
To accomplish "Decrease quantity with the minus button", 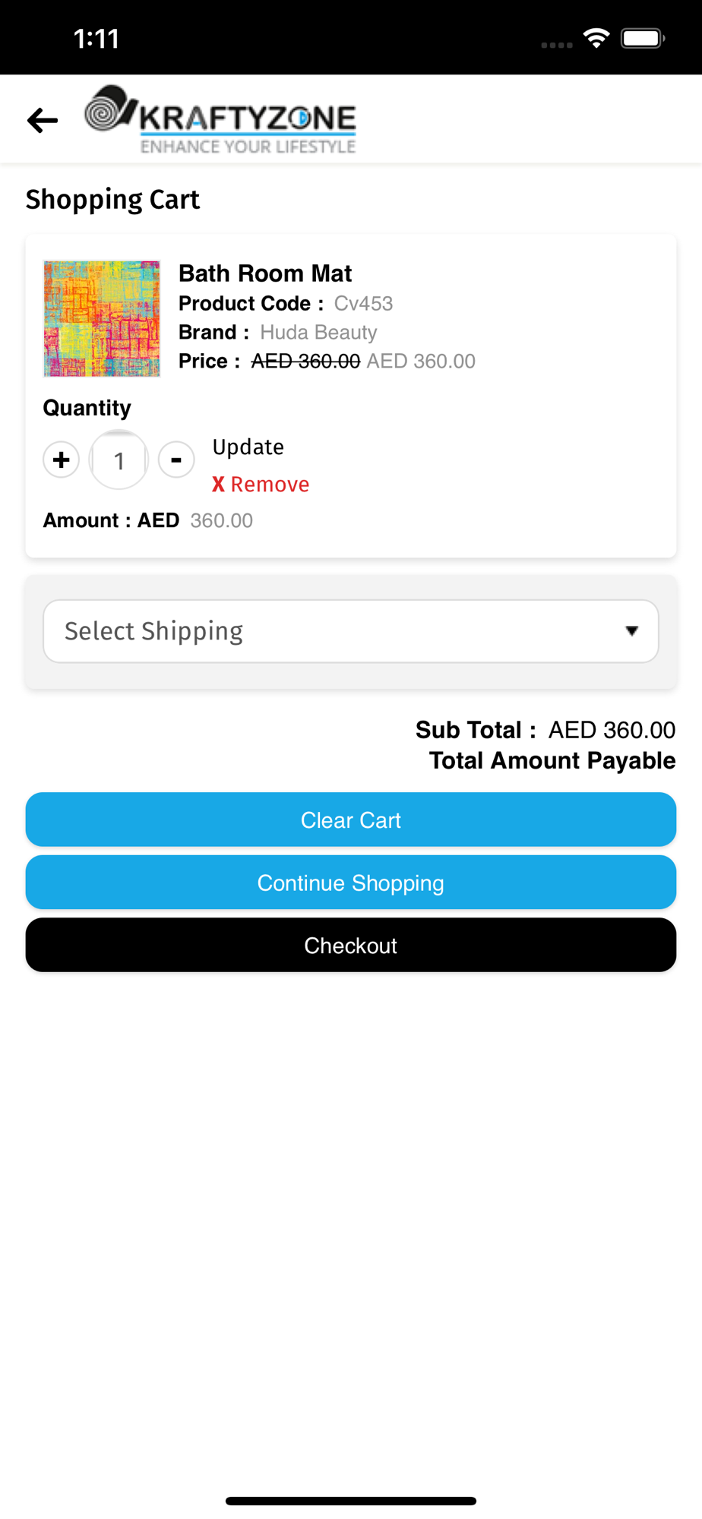I will [176, 459].
